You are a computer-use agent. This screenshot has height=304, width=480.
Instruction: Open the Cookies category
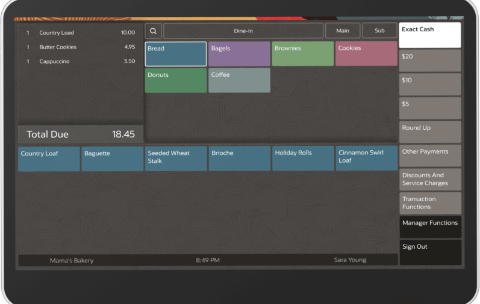366,53
